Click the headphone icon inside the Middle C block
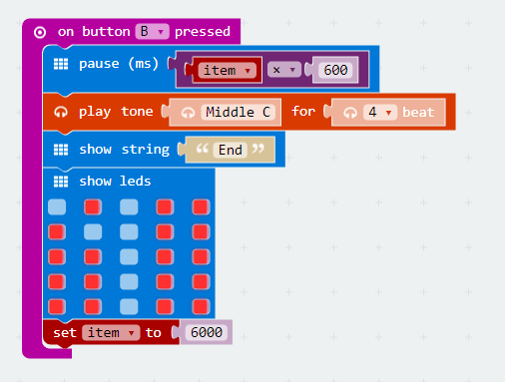 point(188,113)
